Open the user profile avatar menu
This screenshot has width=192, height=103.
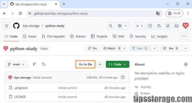(x=186, y=26)
